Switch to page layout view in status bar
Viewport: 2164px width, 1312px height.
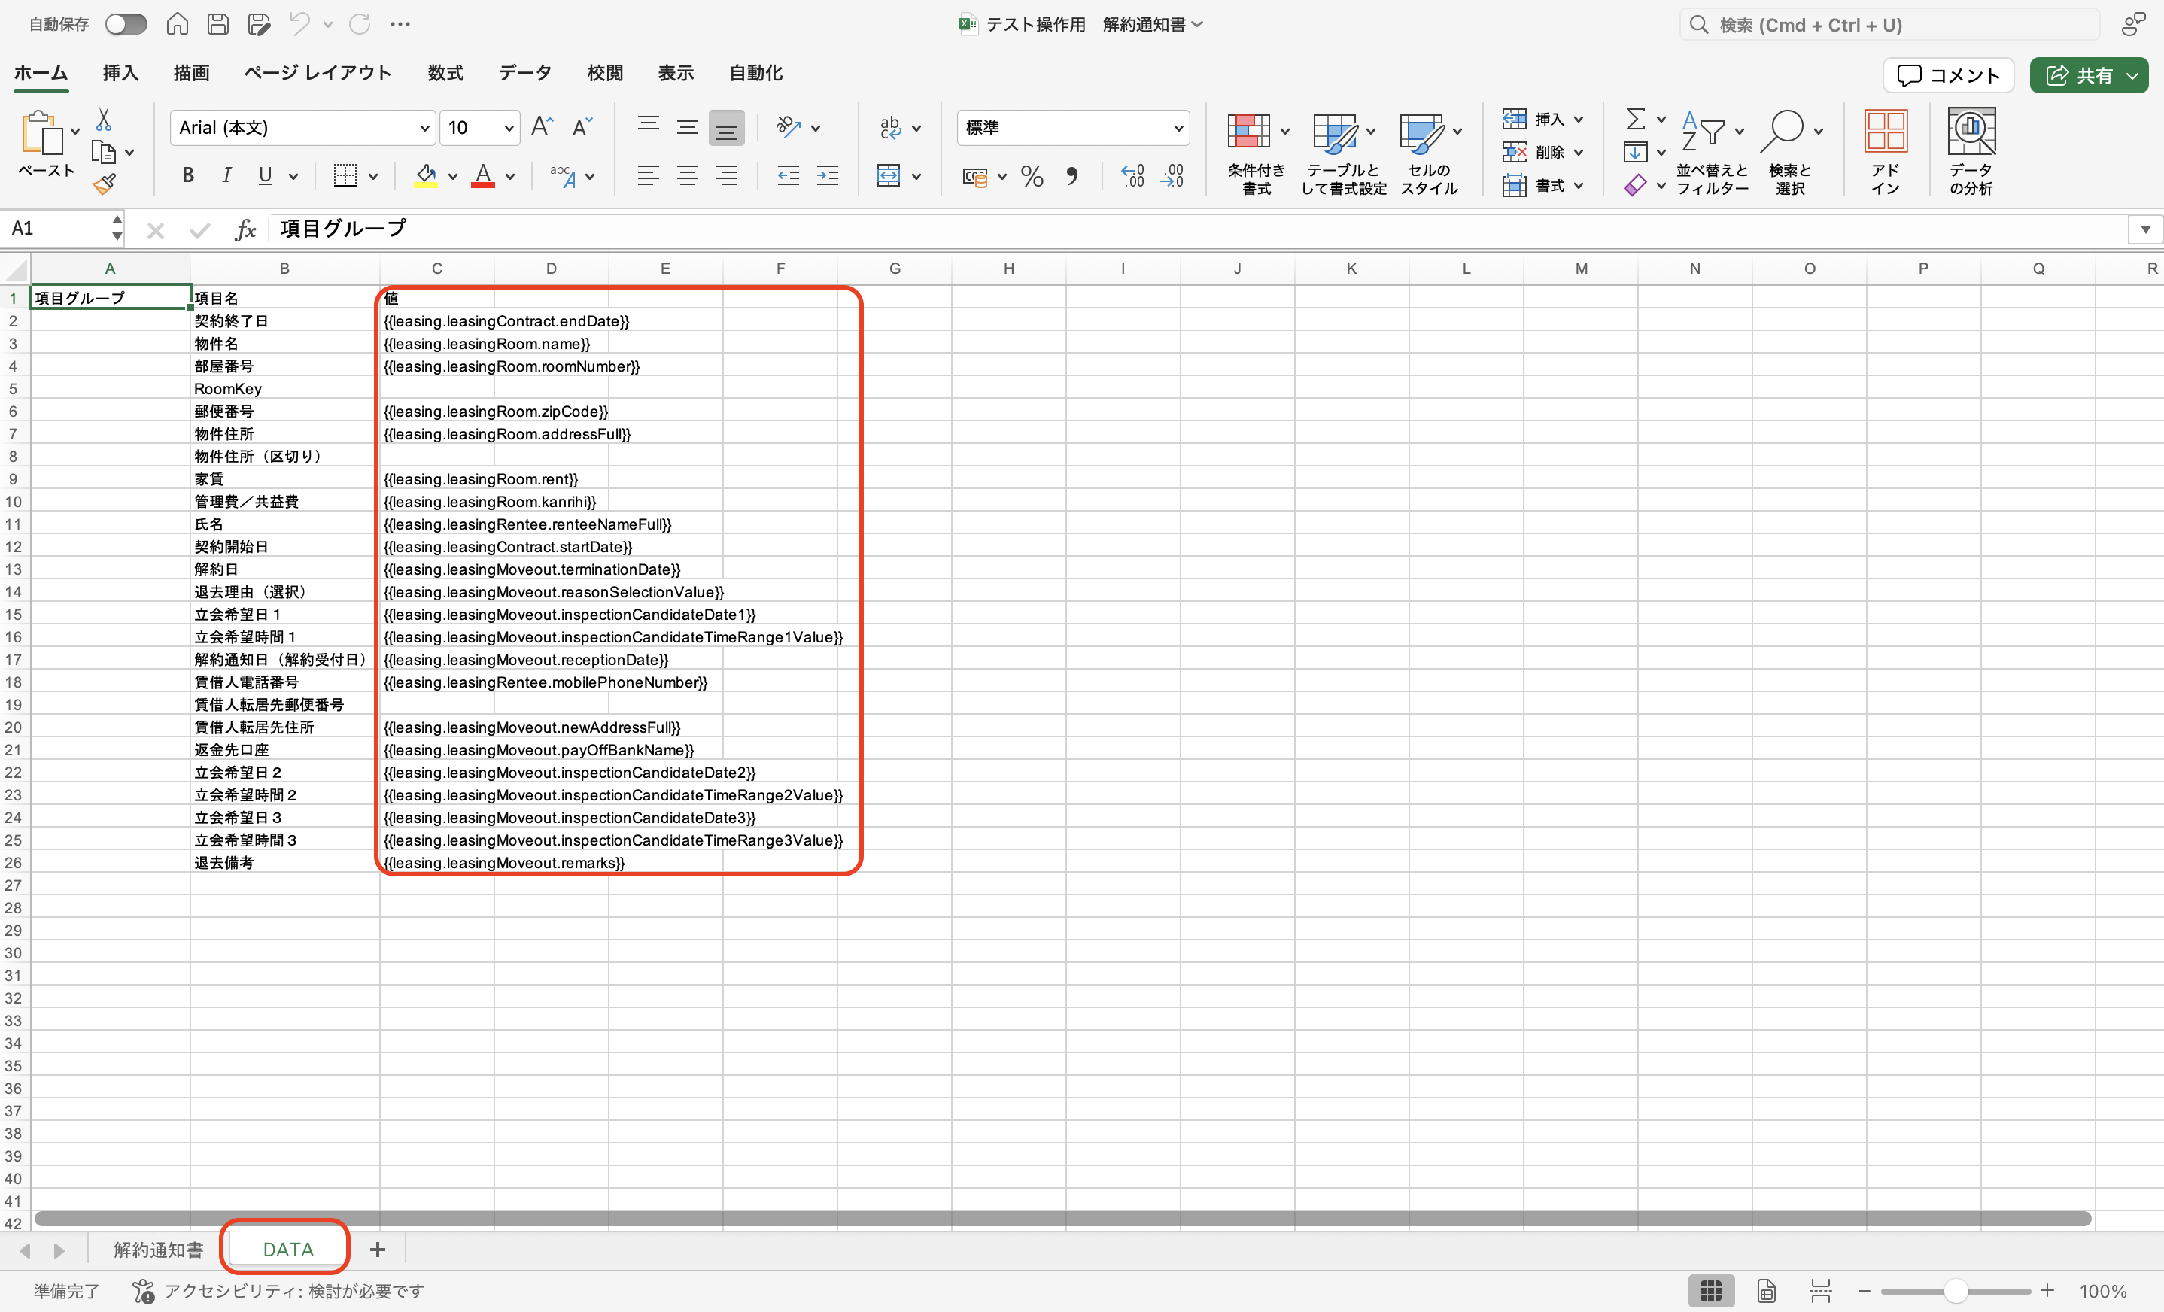coord(1766,1291)
